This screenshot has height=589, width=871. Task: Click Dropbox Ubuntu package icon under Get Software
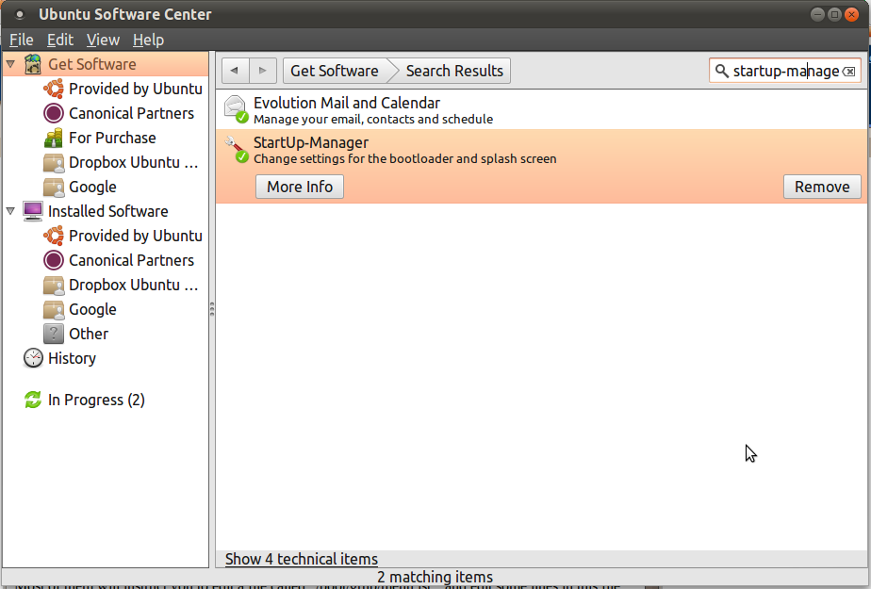54,162
